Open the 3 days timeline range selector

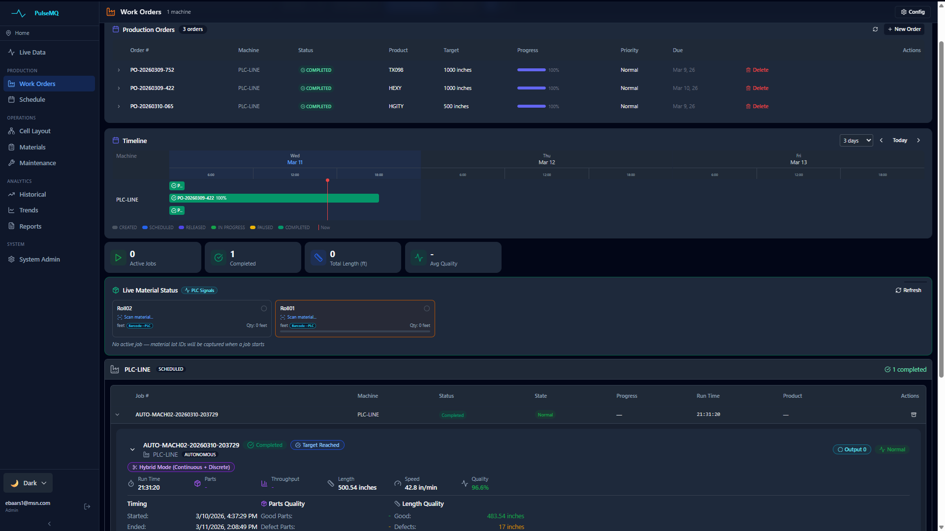tap(856, 140)
